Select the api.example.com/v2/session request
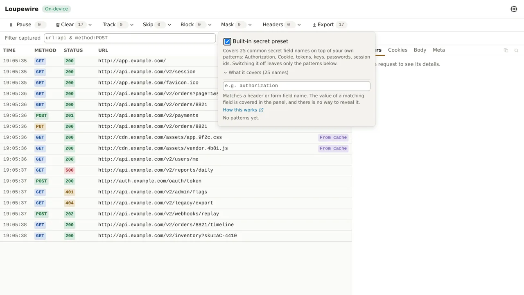This screenshot has height=295, width=524. pyautogui.click(x=176, y=72)
